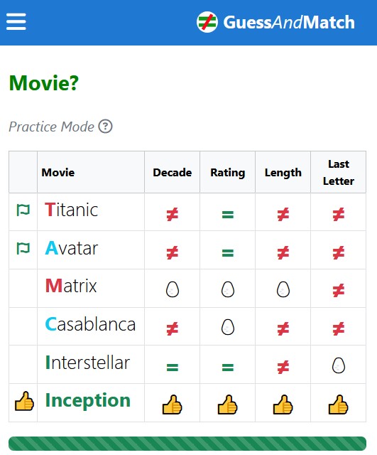The image size is (377, 455).
Task: Click the green striped progress bar
Action: [x=187, y=444]
